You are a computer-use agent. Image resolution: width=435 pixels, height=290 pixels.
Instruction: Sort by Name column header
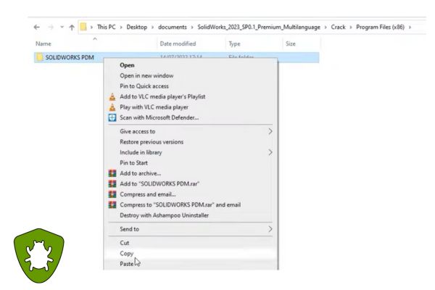[x=43, y=43]
